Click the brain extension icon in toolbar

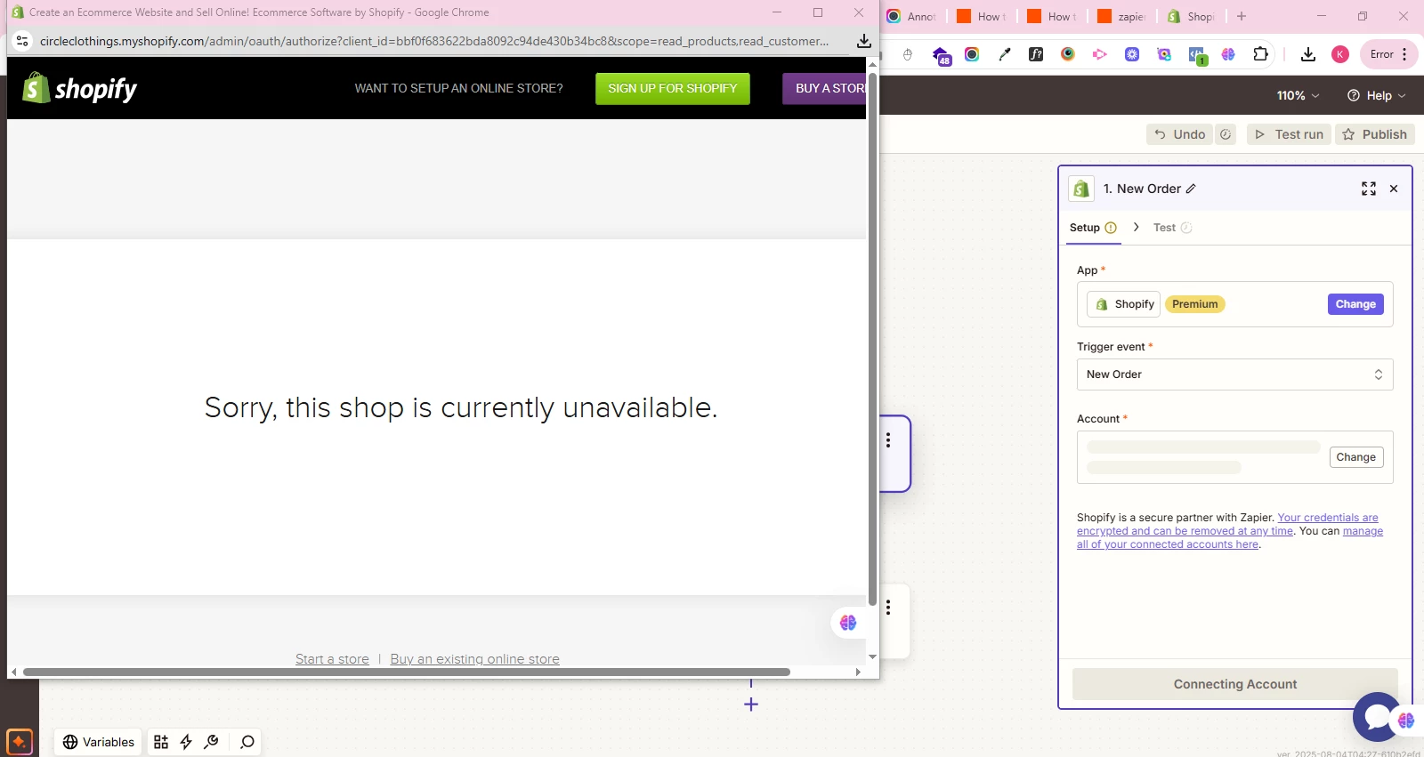(1228, 54)
